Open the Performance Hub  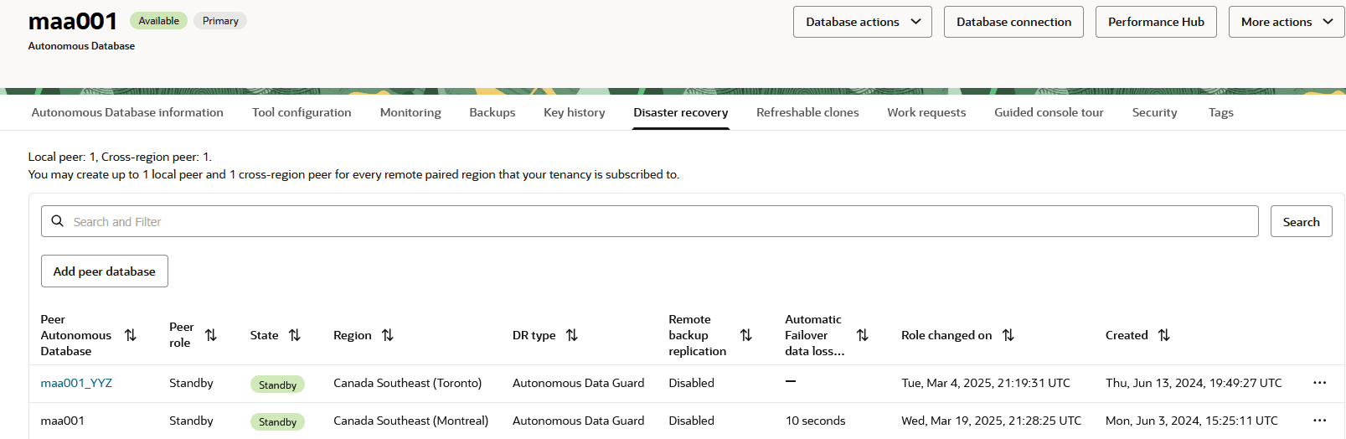(x=1156, y=22)
